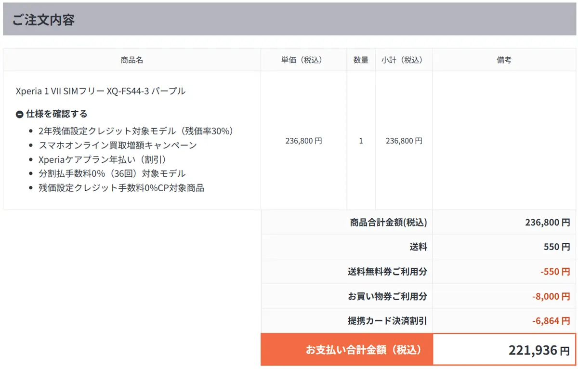Screen dimensions: 578x369
Task: Click the shipping fee 550 円 value
Action: pos(557,247)
